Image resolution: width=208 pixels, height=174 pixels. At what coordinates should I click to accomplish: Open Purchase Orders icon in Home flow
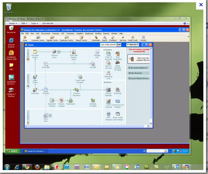(35, 52)
